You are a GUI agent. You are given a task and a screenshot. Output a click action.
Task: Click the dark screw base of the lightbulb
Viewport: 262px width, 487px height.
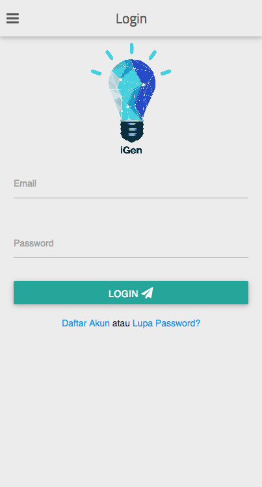coord(132,131)
